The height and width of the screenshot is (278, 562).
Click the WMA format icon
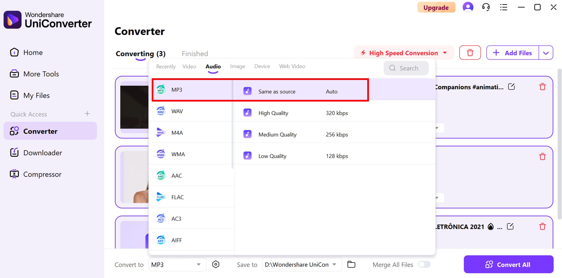[161, 154]
